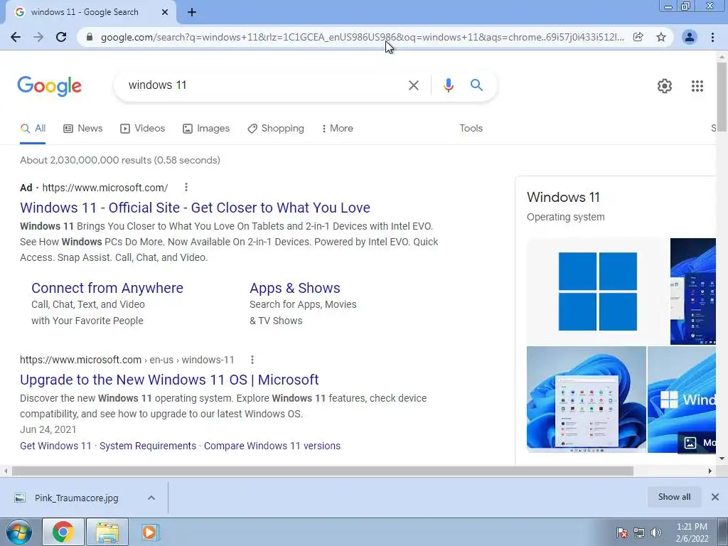The height and width of the screenshot is (546, 728).
Task: Click the volume speaker tray icon
Action: [656, 533]
